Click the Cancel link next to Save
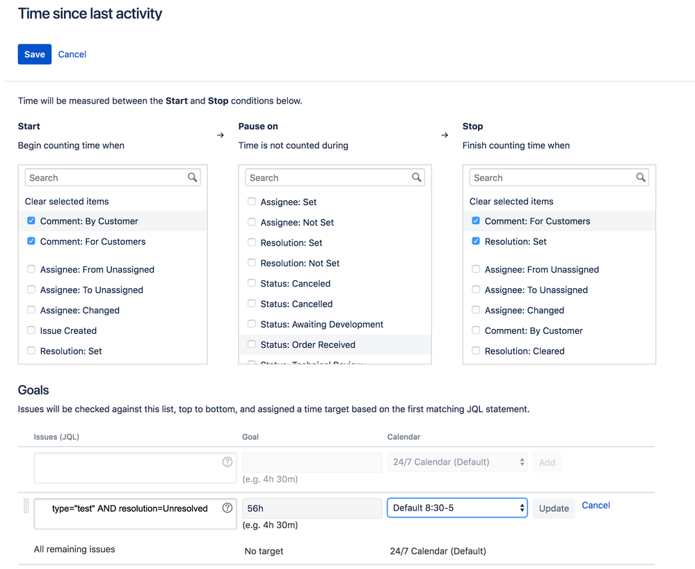Viewport: 695px width, 569px height. (72, 54)
